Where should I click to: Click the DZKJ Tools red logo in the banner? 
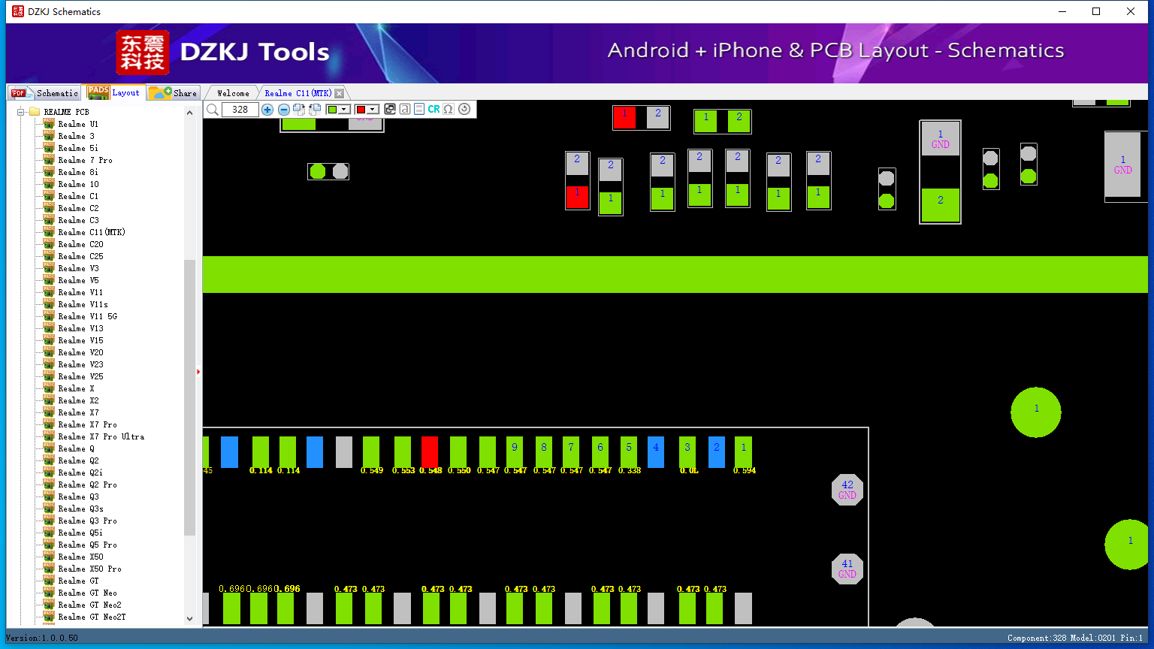[143, 53]
